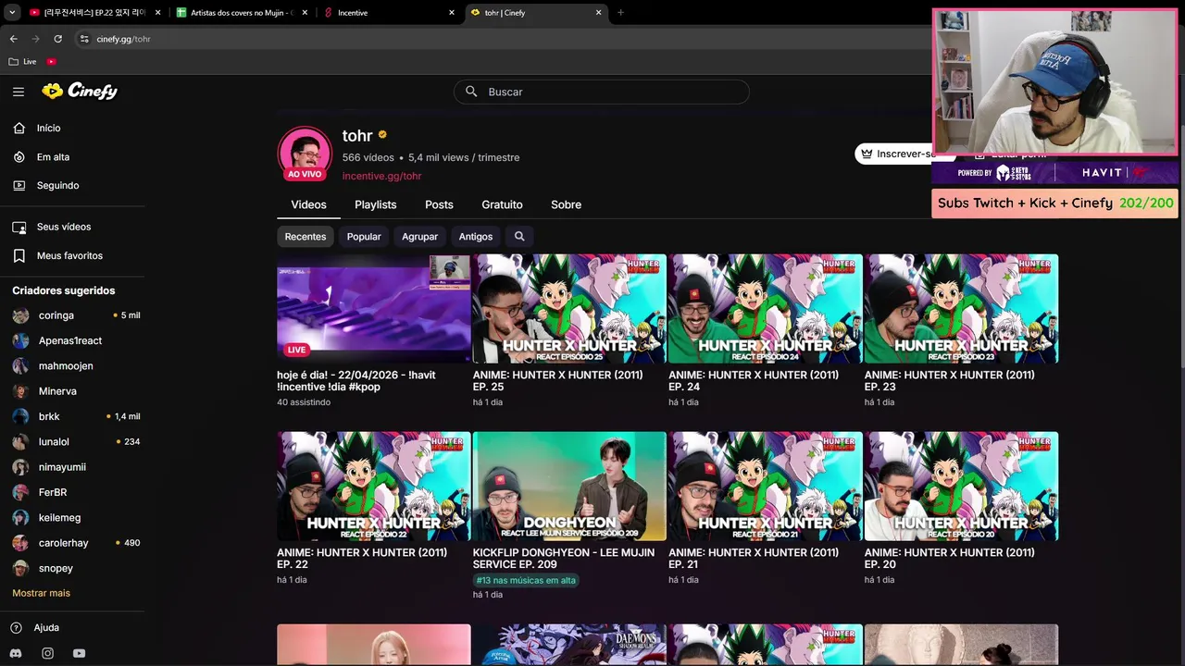Viewport: 1185px width, 666px height.
Task: Select the Antigos filter chip
Action: tap(476, 236)
